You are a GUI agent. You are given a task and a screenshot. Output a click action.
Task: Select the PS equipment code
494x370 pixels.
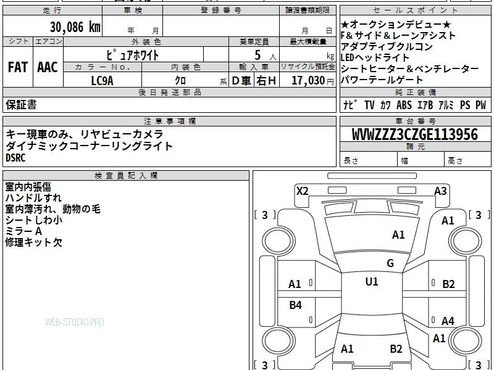(x=465, y=105)
